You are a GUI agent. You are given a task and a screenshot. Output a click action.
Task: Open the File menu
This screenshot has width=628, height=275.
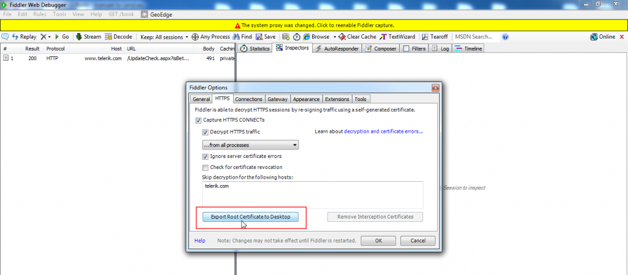pos(7,14)
